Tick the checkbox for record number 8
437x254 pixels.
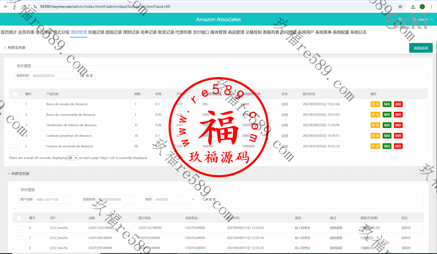point(19,228)
